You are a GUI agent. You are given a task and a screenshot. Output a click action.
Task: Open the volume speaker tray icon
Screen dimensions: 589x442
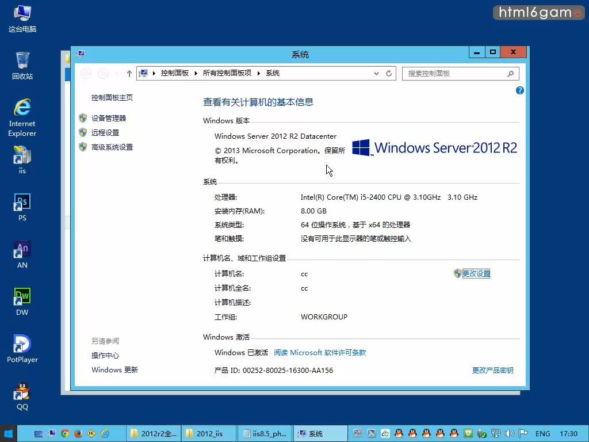coord(510,434)
